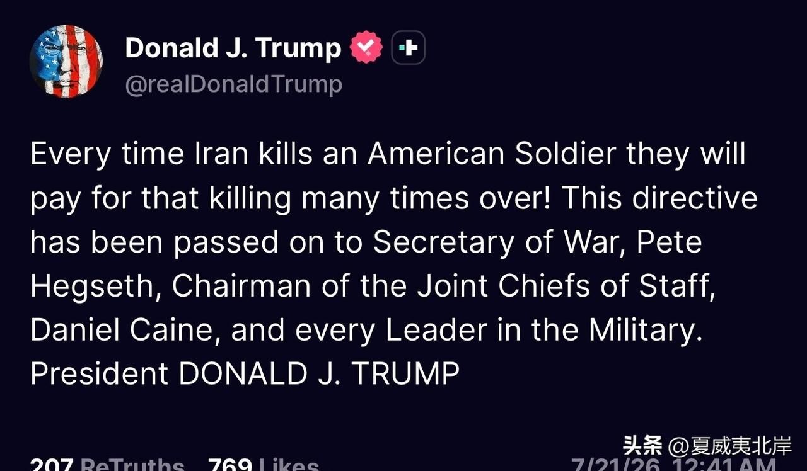Visit the @realDonaldTrump handle link
Screen dimensions: 807x471
point(233,84)
